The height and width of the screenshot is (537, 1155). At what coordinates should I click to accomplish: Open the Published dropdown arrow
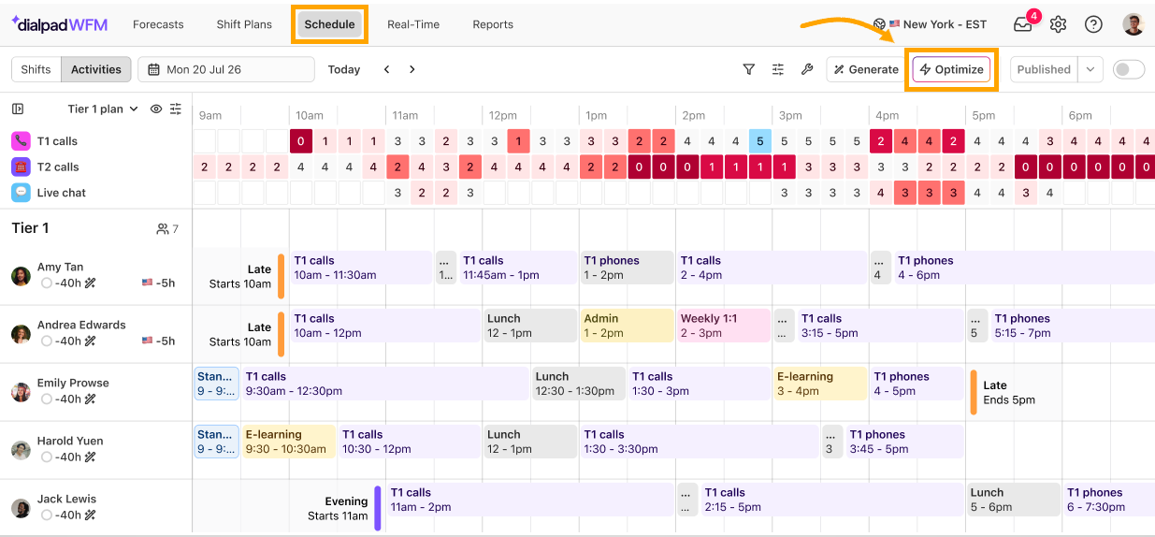click(1090, 69)
